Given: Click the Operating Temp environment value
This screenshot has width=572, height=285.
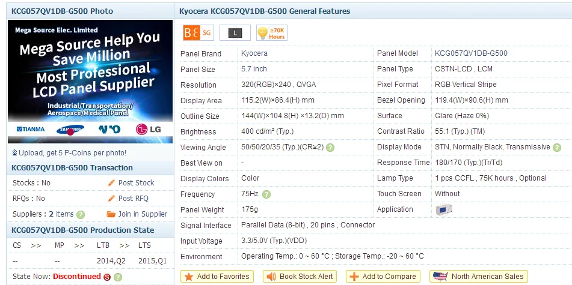Looking at the screenshot, I should click(333, 257).
